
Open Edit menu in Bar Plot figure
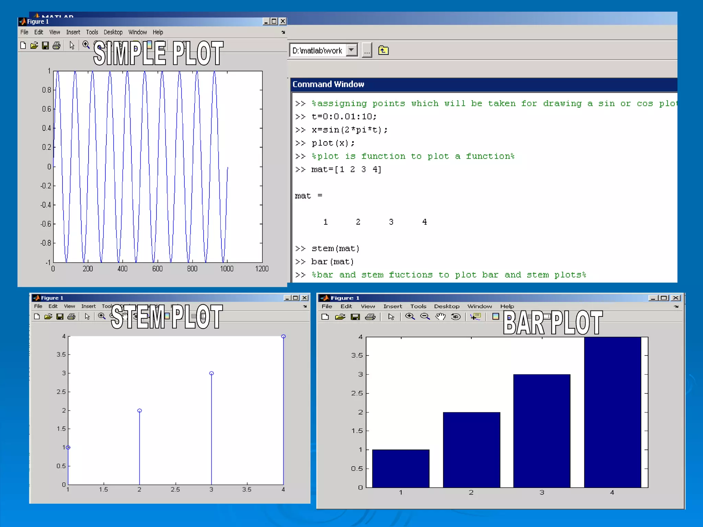pos(346,306)
